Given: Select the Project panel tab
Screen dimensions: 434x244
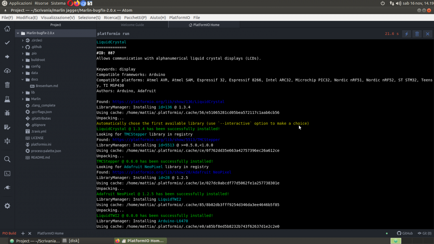Looking at the screenshot, I should point(56,25).
